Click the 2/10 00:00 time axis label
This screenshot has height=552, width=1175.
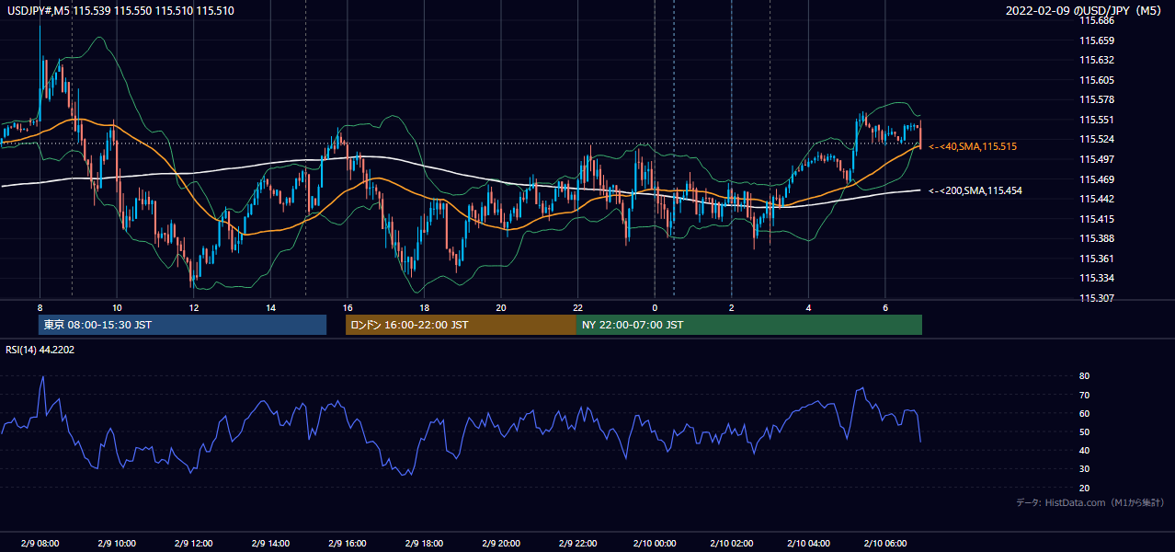coord(655,544)
